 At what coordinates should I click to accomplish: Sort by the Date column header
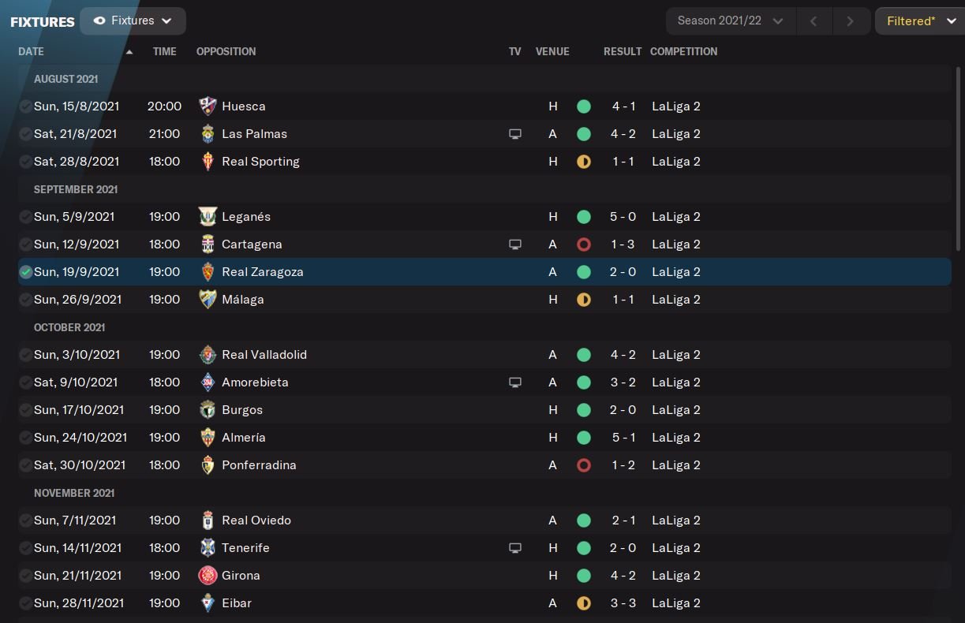tap(32, 51)
